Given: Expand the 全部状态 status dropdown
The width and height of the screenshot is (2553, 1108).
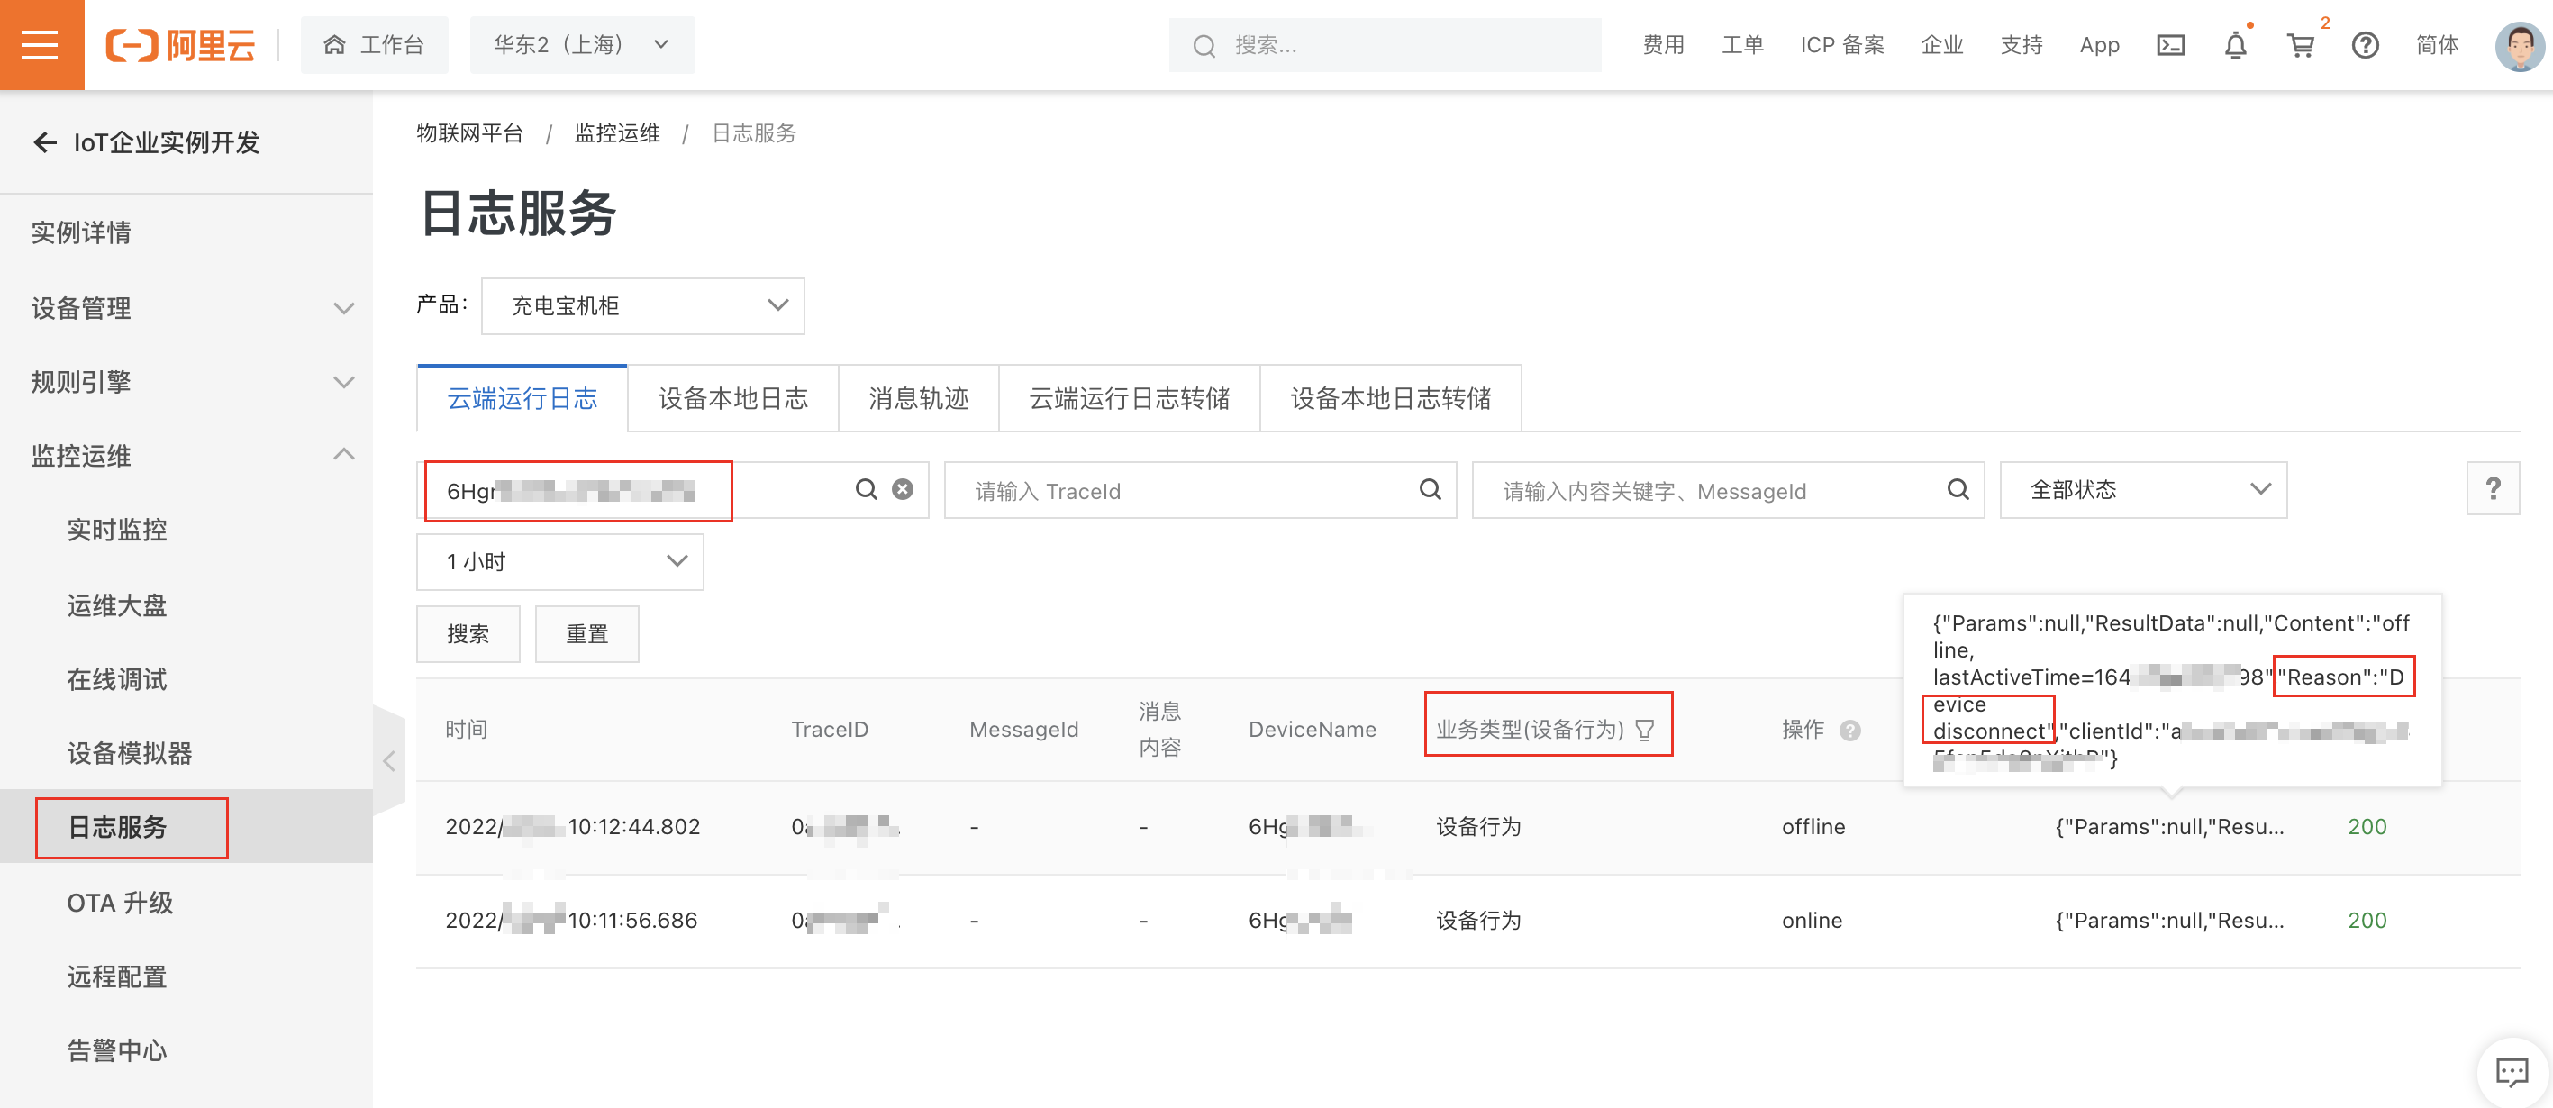Looking at the screenshot, I should [2143, 489].
